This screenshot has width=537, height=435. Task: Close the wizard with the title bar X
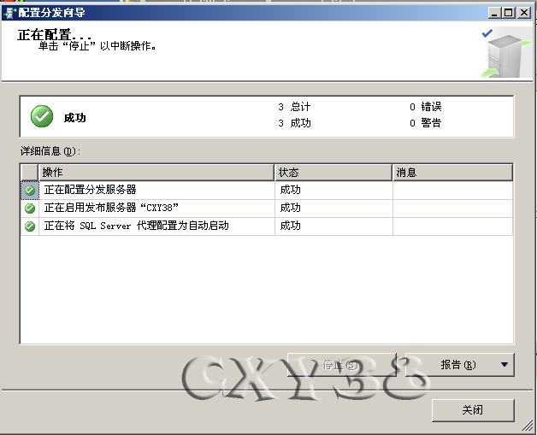(524, 13)
